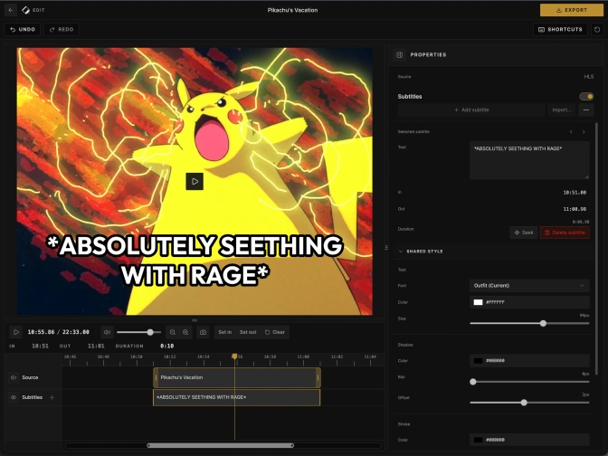Redo the last undone change
The height and width of the screenshot is (456, 608).
(62, 30)
